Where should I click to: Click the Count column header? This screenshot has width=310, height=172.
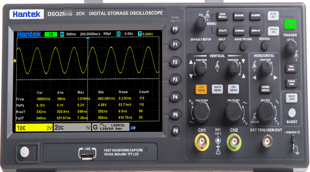pos(144,92)
